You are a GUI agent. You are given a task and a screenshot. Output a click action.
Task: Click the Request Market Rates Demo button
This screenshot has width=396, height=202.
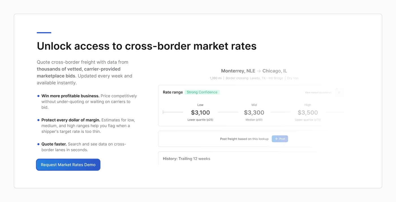coord(68,165)
